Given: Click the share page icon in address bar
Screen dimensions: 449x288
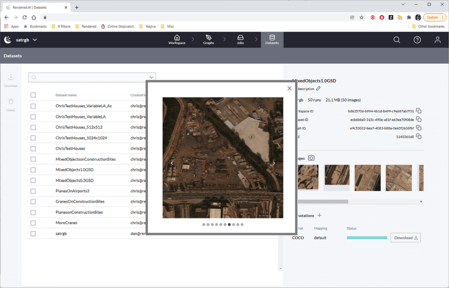Looking at the screenshot, I should point(352,18).
